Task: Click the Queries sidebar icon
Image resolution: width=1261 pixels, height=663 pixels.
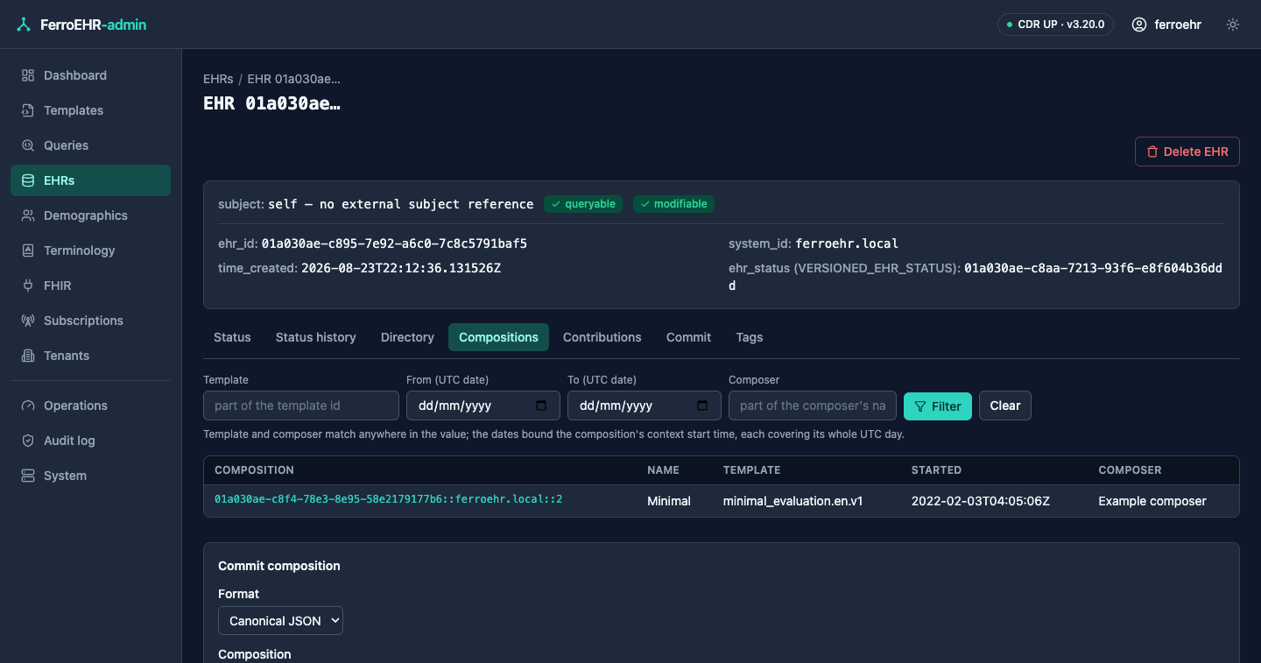Action: click(28, 145)
